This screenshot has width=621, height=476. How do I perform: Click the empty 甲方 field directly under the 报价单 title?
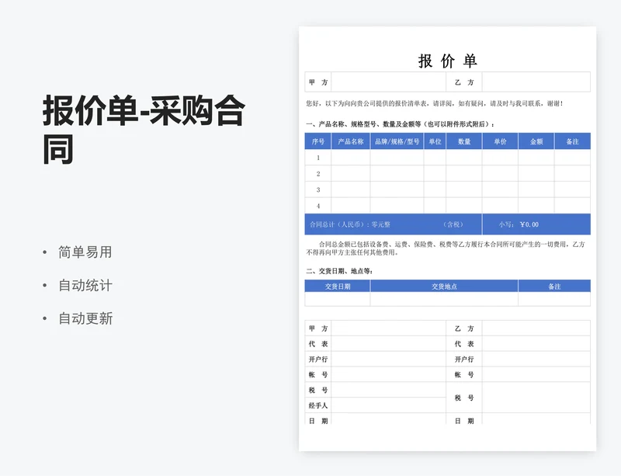389,82
